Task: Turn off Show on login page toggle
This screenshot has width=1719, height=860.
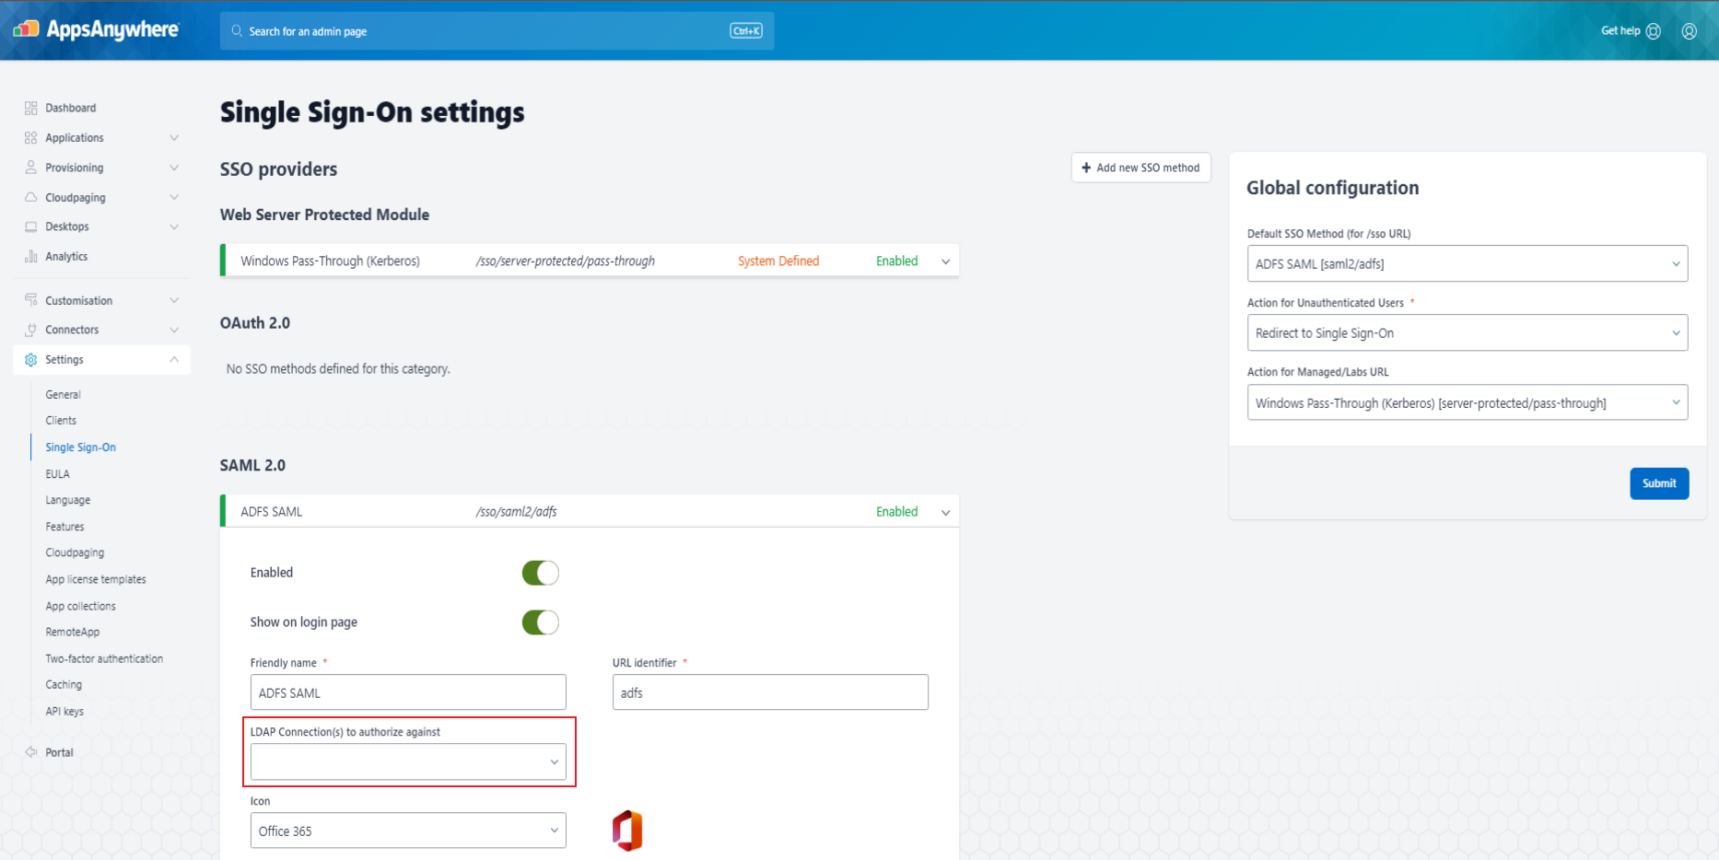Action: (x=540, y=622)
